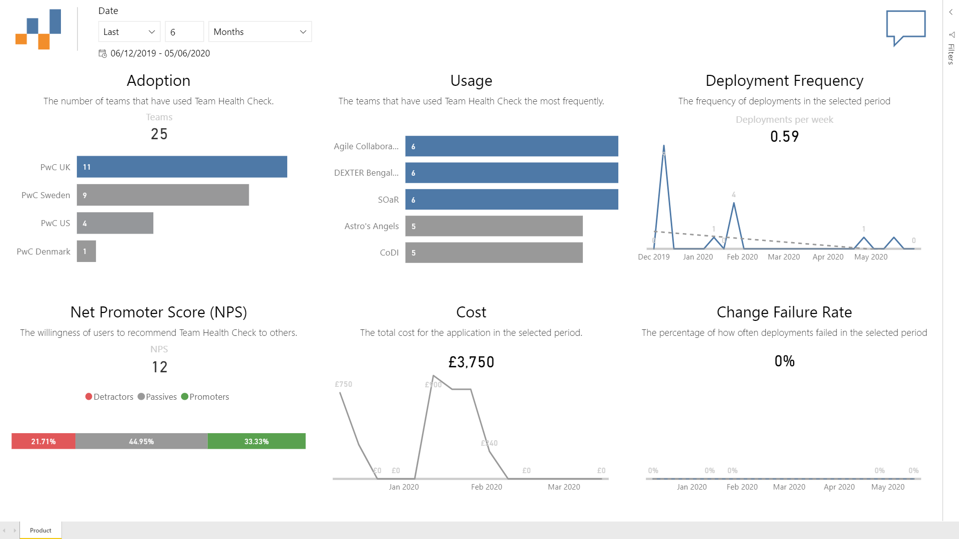Click the Deployments per week 0.59 value
Image resolution: width=959 pixels, height=539 pixels.
pos(784,136)
